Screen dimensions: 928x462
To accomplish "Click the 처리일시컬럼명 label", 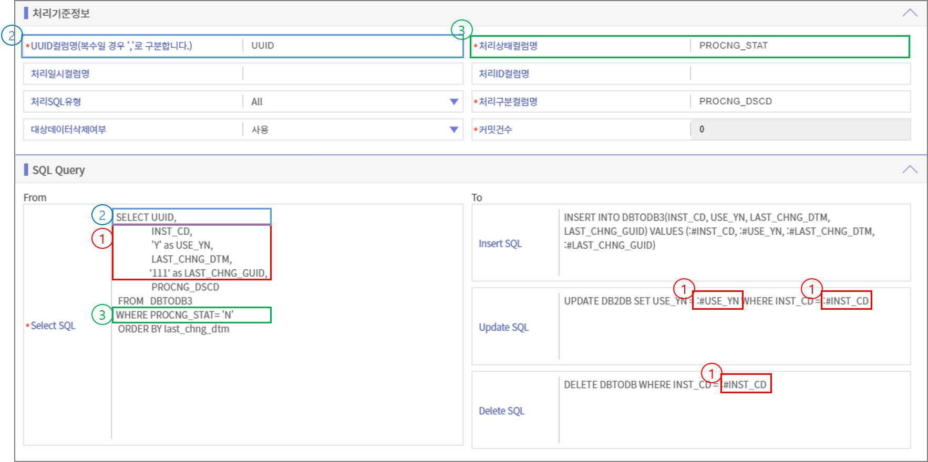I will tap(60, 74).
